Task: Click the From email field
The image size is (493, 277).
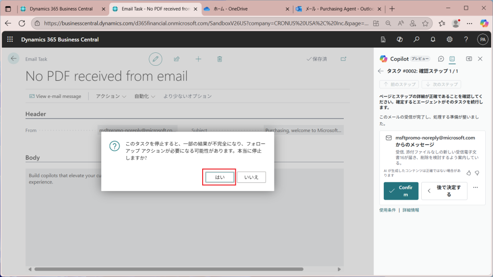Action: point(137,130)
